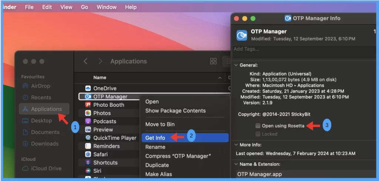The image size is (379, 181).
Task: Select the OneDrive row label
Action: [x=105, y=88]
